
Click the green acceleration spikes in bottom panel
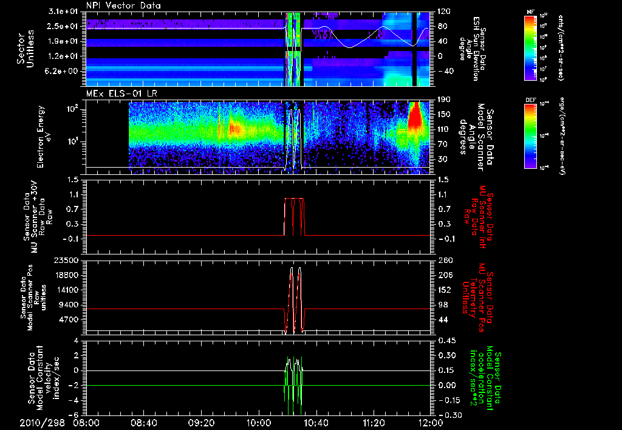[293, 385]
